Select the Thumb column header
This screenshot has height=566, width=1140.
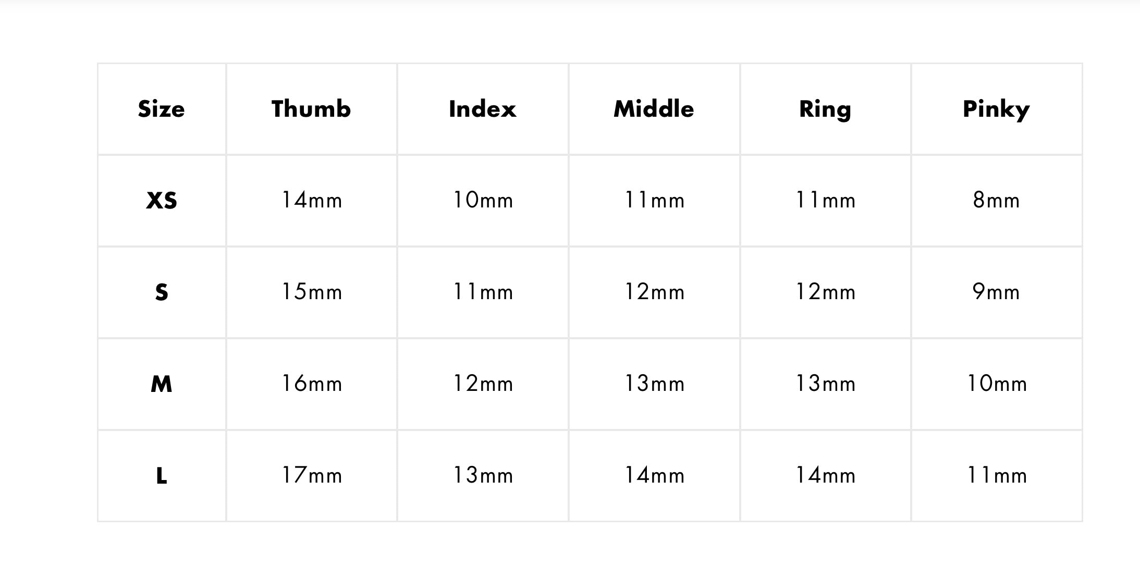311,109
